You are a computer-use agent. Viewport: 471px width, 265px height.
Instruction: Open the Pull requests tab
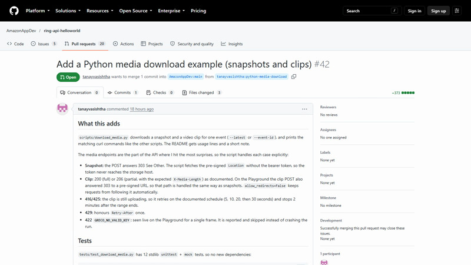point(85,44)
